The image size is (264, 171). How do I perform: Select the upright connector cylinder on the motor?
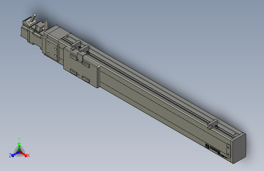pyautogui.click(x=46, y=24)
